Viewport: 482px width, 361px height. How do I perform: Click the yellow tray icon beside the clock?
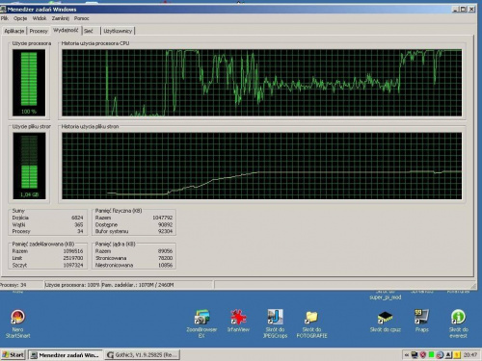coord(457,355)
